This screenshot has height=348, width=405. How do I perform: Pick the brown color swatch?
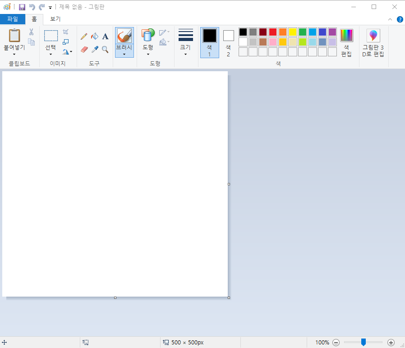[262, 42]
